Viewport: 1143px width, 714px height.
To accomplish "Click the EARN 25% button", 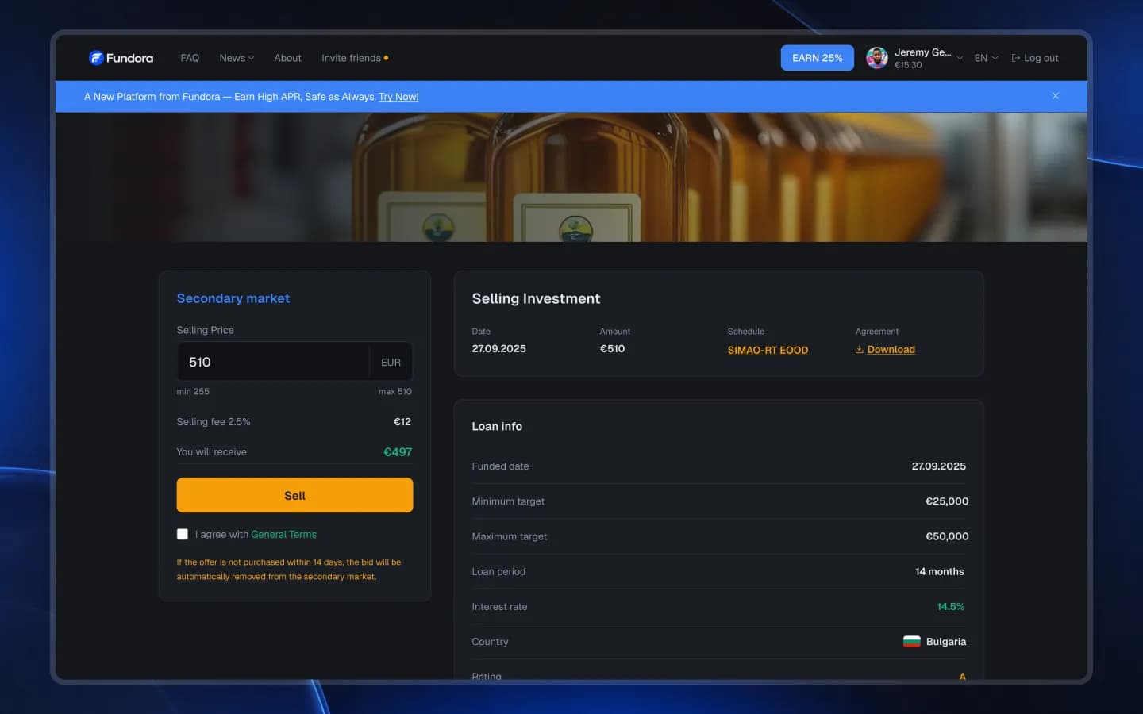I will 817,58.
